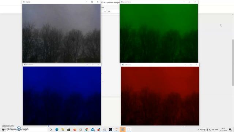234x132 pixels.
Task: Switch to Google Chrome on the taskbar
Action: tap(87, 129)
